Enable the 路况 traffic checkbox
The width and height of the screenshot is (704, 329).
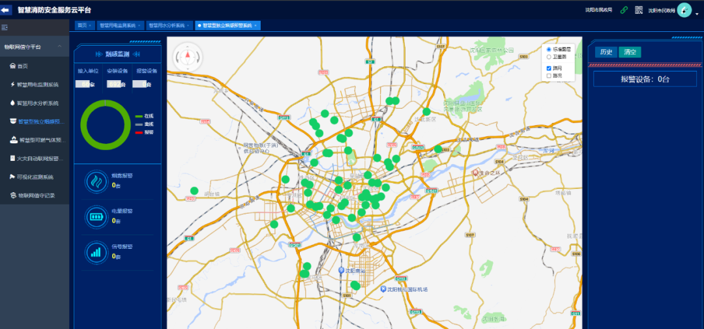point(549,76)
